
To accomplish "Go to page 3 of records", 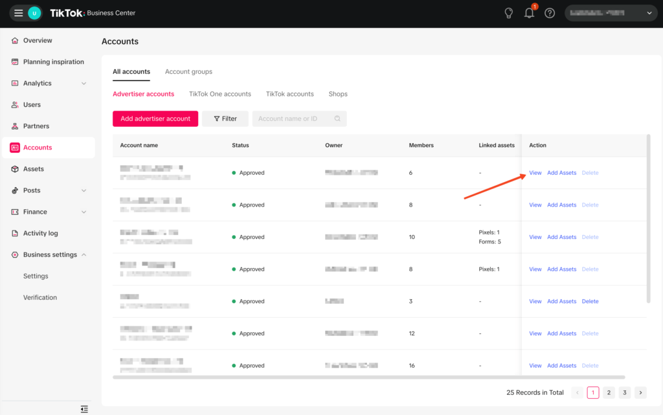I will point(625,392).
